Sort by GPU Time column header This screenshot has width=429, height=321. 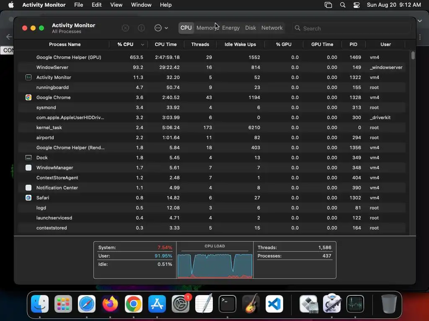tap(322, 44)
